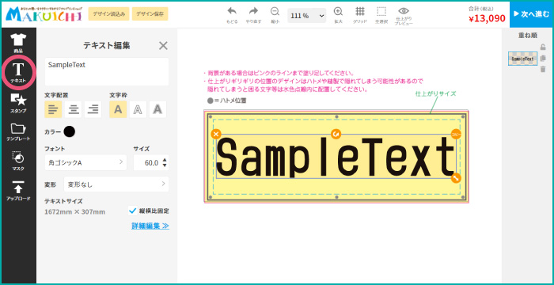Open the 商品 product panel
The height and width of the screenshot is (285, 554).
click(x=18, y=43)
